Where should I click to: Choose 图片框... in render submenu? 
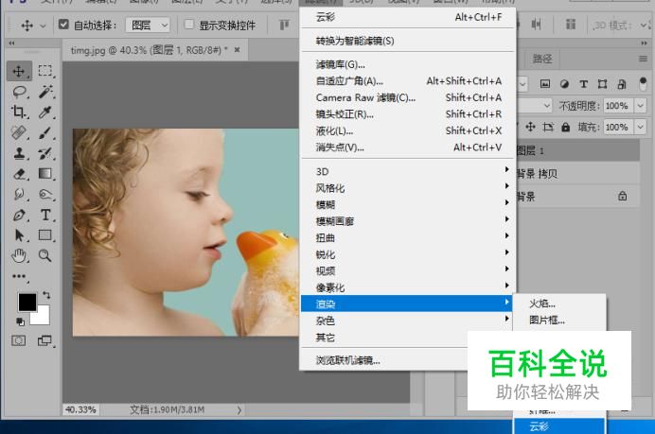pos(559,321)
